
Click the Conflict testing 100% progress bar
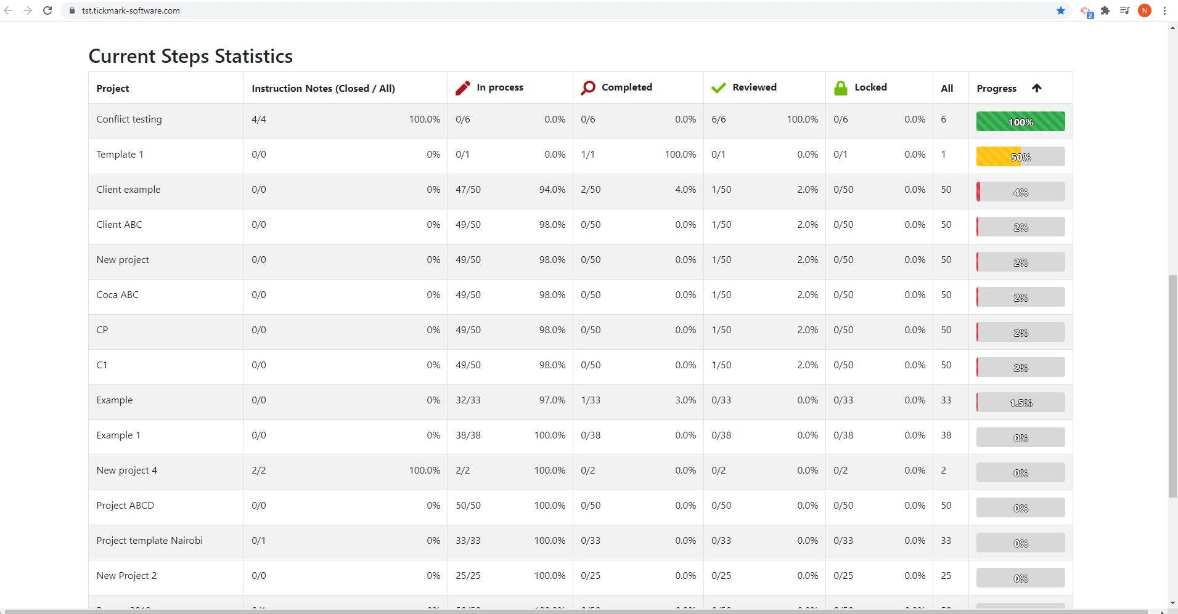point(1020,121)
